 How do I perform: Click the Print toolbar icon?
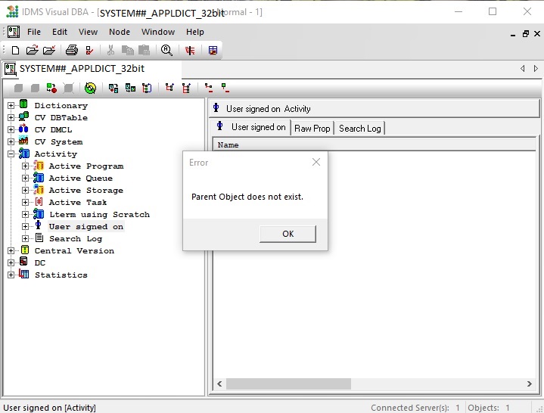(x=71, y=51)
